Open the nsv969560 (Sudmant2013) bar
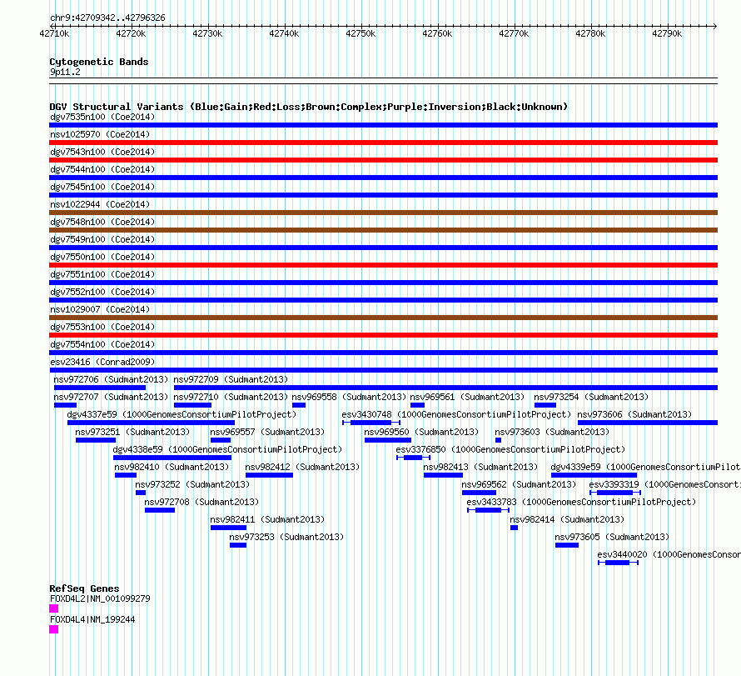 point(388,440)
